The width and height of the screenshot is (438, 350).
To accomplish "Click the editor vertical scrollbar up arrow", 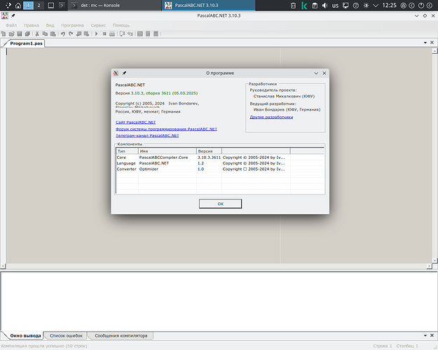I will click(434, 51).
